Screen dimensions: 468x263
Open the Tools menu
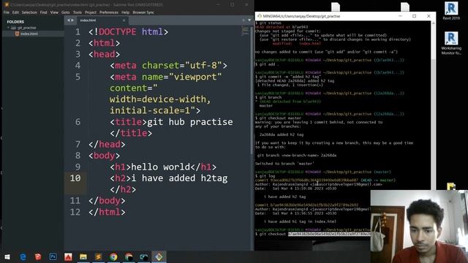pos(78,12)
